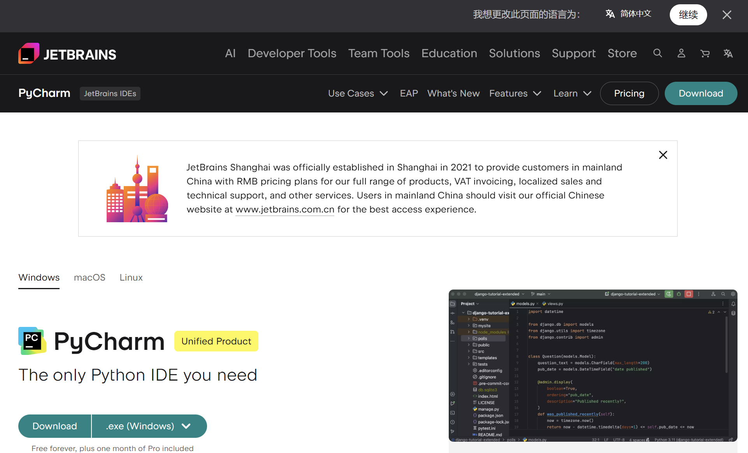Click the notifications bell in IDE screenshot
Screen dimensions: 748x453
733,304
